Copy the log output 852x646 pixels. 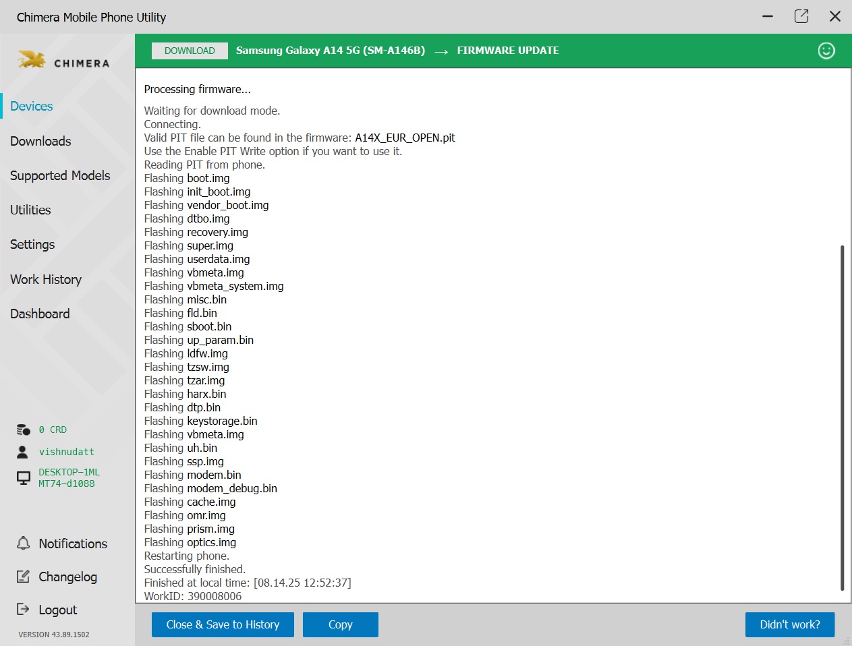pos(341,624)
